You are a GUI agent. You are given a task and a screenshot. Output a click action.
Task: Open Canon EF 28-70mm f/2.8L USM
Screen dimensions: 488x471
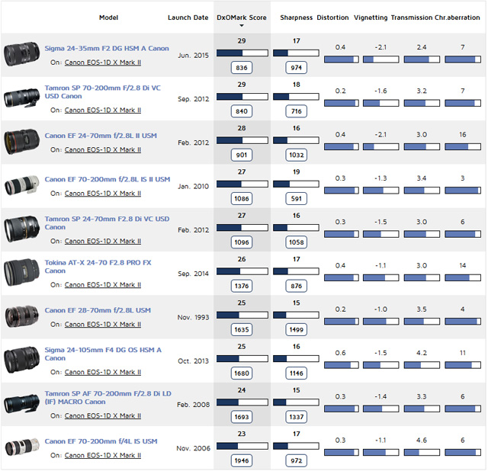point(98,310)
